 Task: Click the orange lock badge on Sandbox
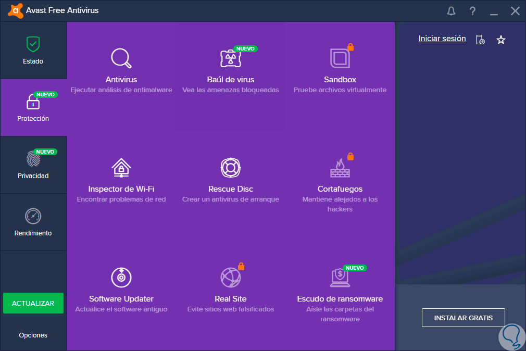(x=350, y=47)
